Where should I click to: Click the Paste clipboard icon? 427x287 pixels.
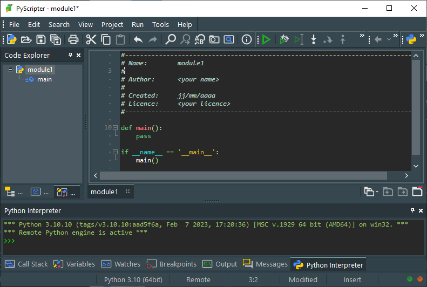point(120,39)
